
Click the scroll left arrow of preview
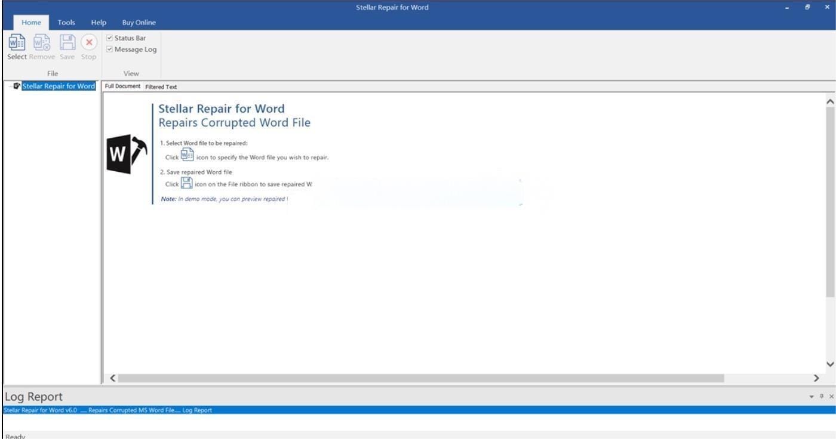(x=113, y=378)
